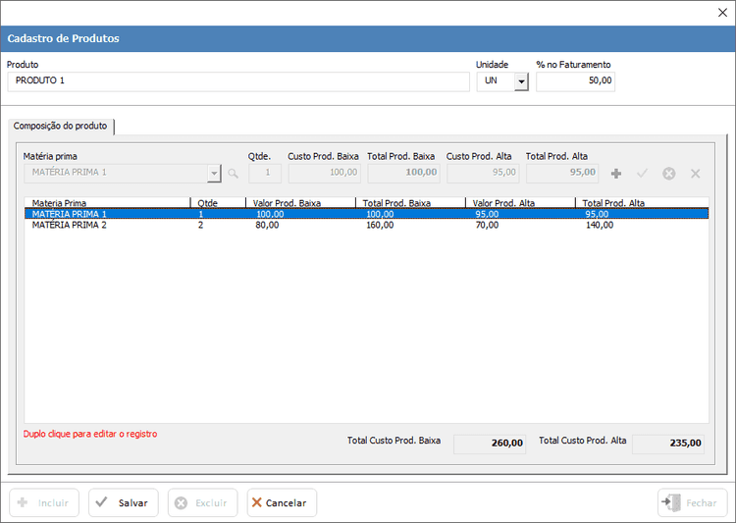The width and height of the screenshot is (736, 523).
Task: Click the Valor Prod. Alta column header
Action: coord(520,203)
